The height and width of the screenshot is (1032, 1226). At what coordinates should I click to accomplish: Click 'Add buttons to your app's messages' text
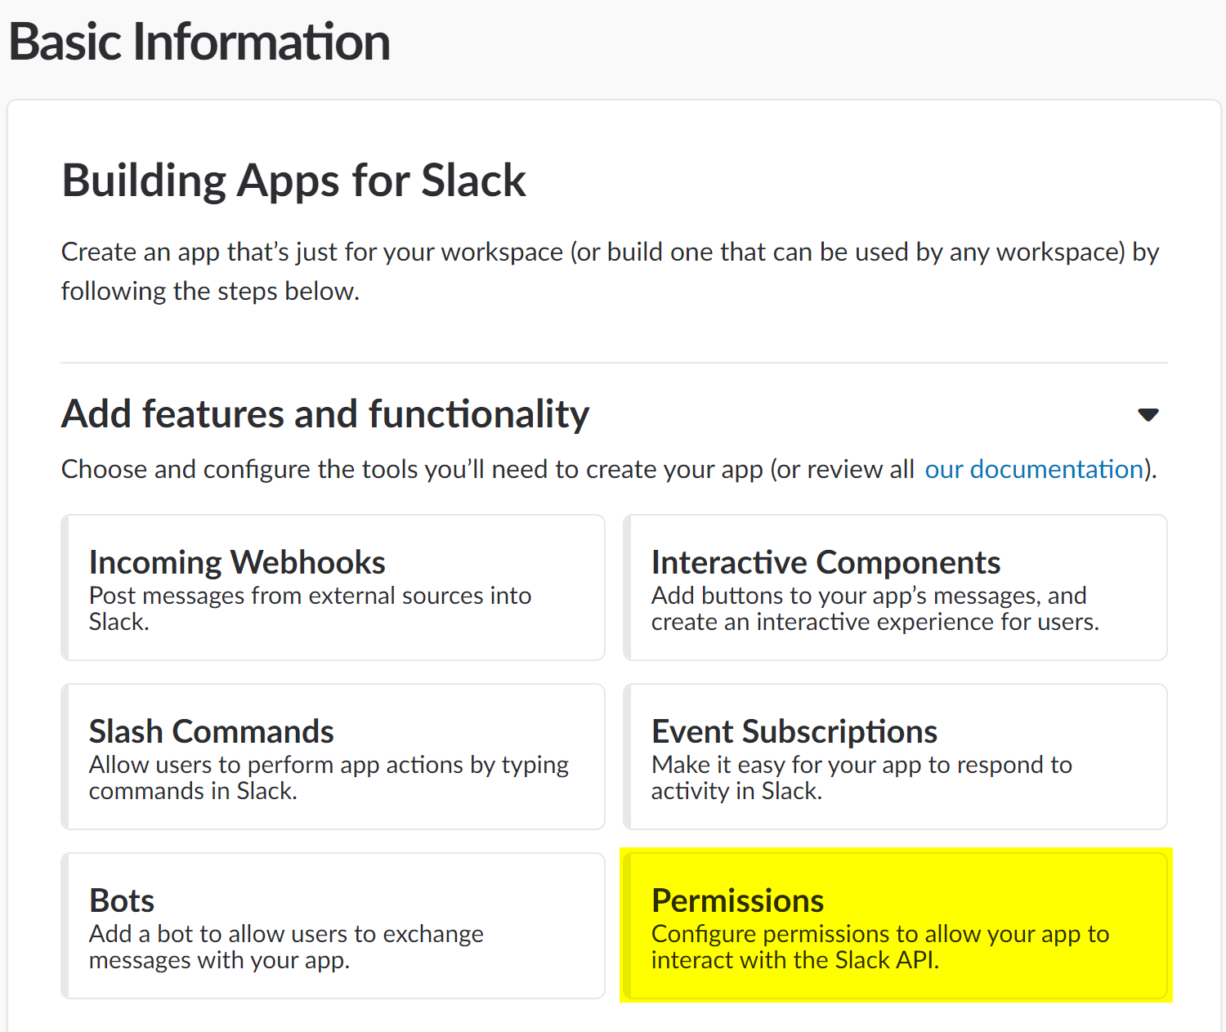868,596
